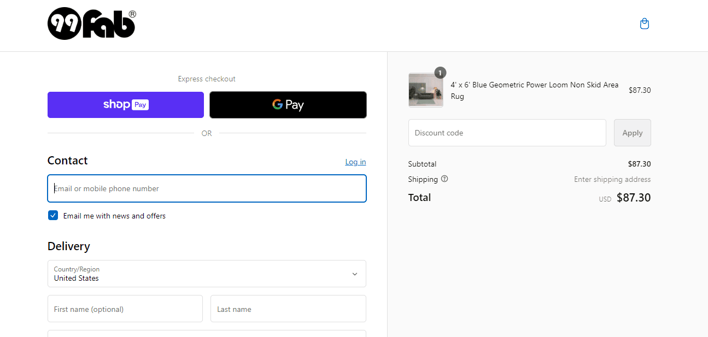The image size is (708, 337).
Task: Click the 99fab logo
Action: [x=92, y=25]
